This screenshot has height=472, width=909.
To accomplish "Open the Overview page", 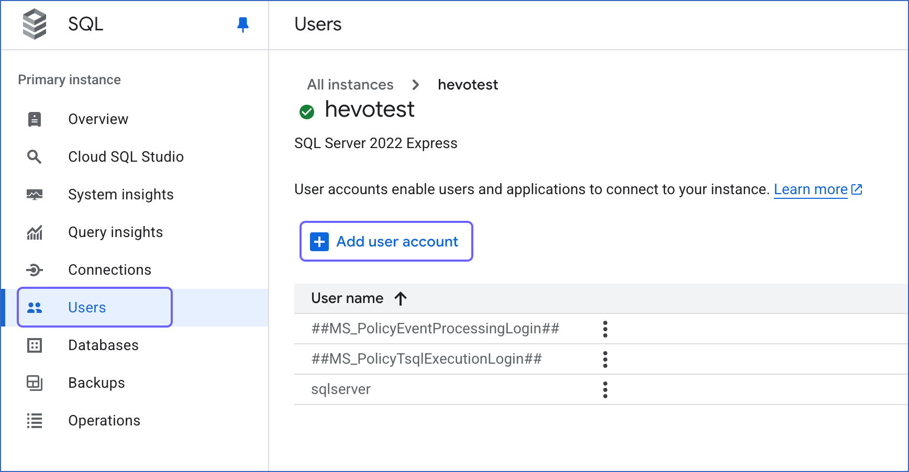I will click(98, 119).
